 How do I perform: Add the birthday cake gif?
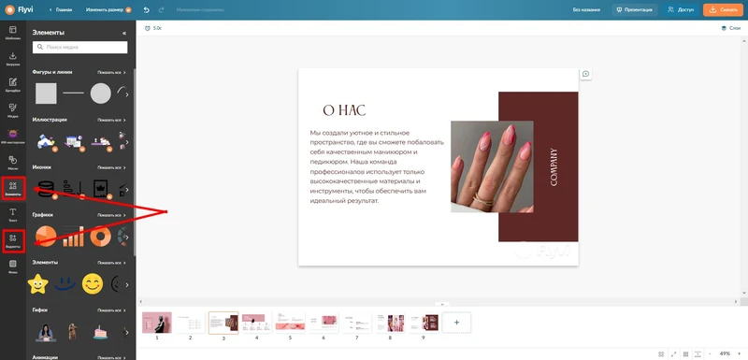coord(100,332)
